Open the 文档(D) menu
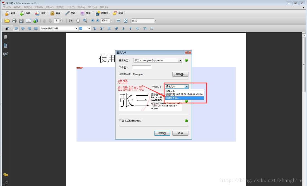Screen dimensions: 307x186 point(38,7)
